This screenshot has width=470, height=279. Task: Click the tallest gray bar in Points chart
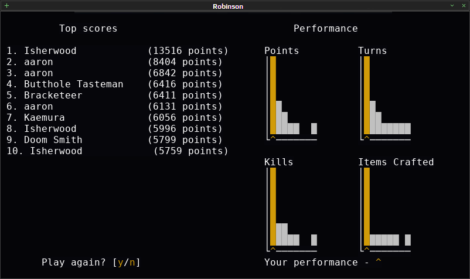click(x=279, y=117)
